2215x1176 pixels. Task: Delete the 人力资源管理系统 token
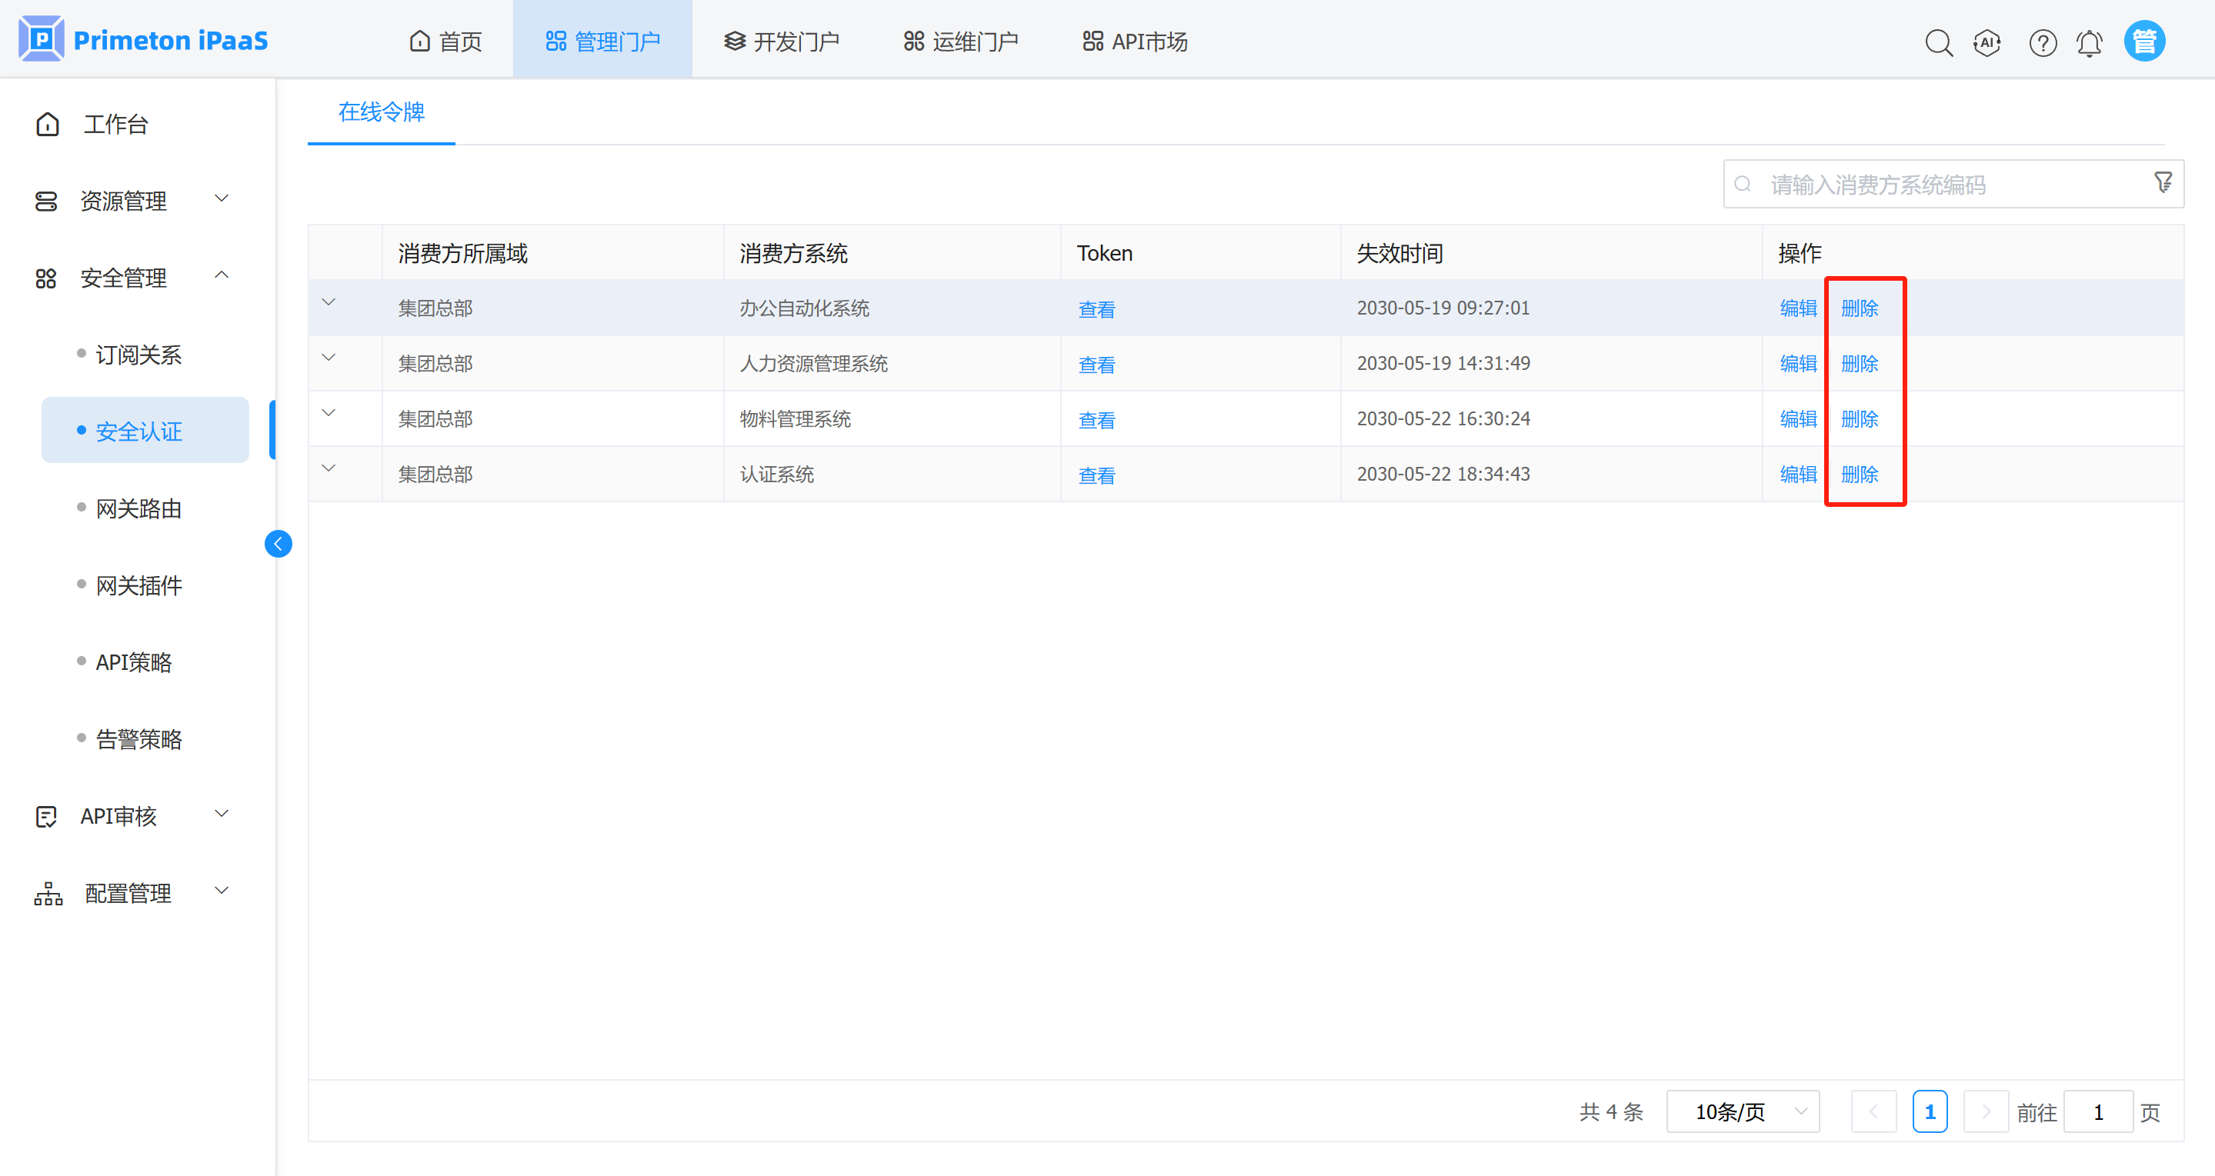(1859, 364)
